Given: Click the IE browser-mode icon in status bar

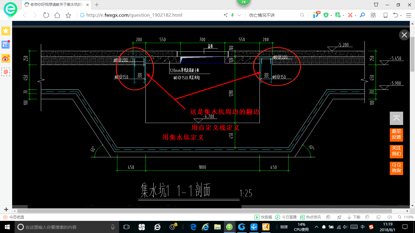Looking at the screenshot, I should (367, 217).
